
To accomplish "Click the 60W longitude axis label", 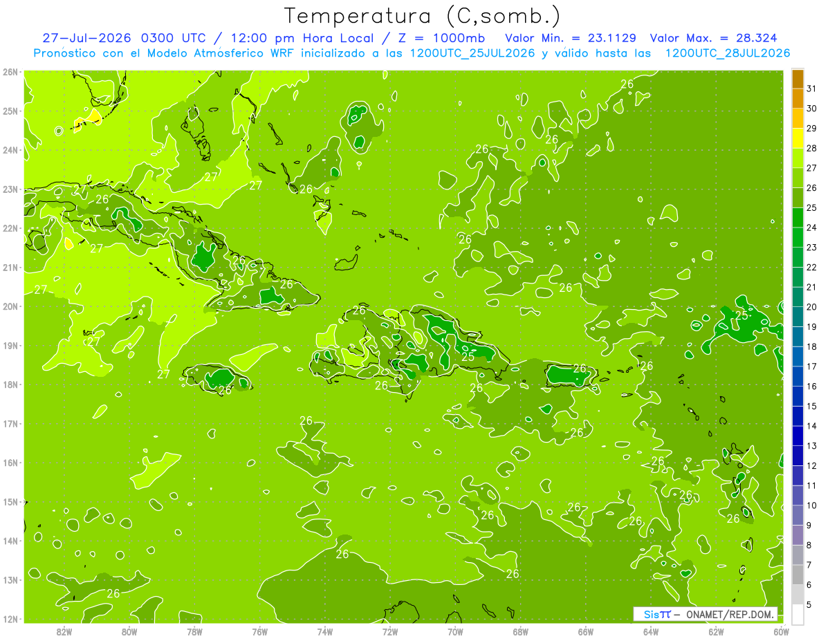I will [x=782, y=631].
